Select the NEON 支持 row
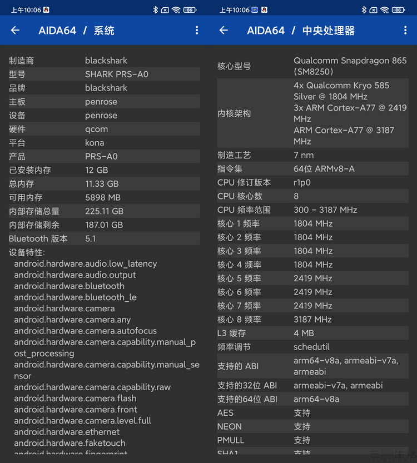 click(x=312, y=427)
